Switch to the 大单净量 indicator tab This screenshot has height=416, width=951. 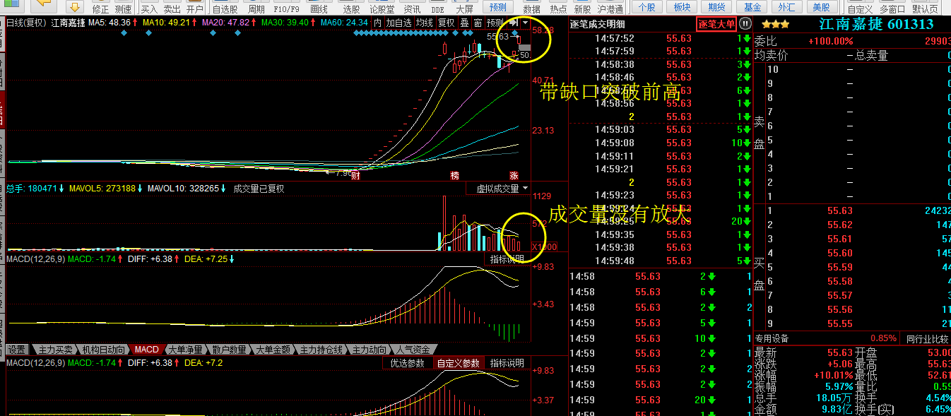coord(185,350)
